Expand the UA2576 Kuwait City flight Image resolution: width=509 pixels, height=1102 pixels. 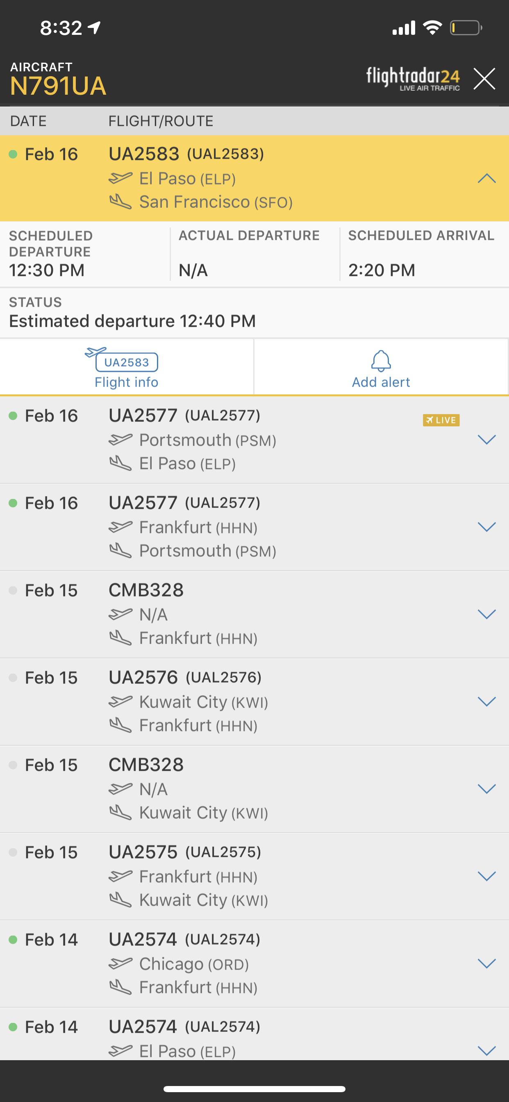coord(486,701)
